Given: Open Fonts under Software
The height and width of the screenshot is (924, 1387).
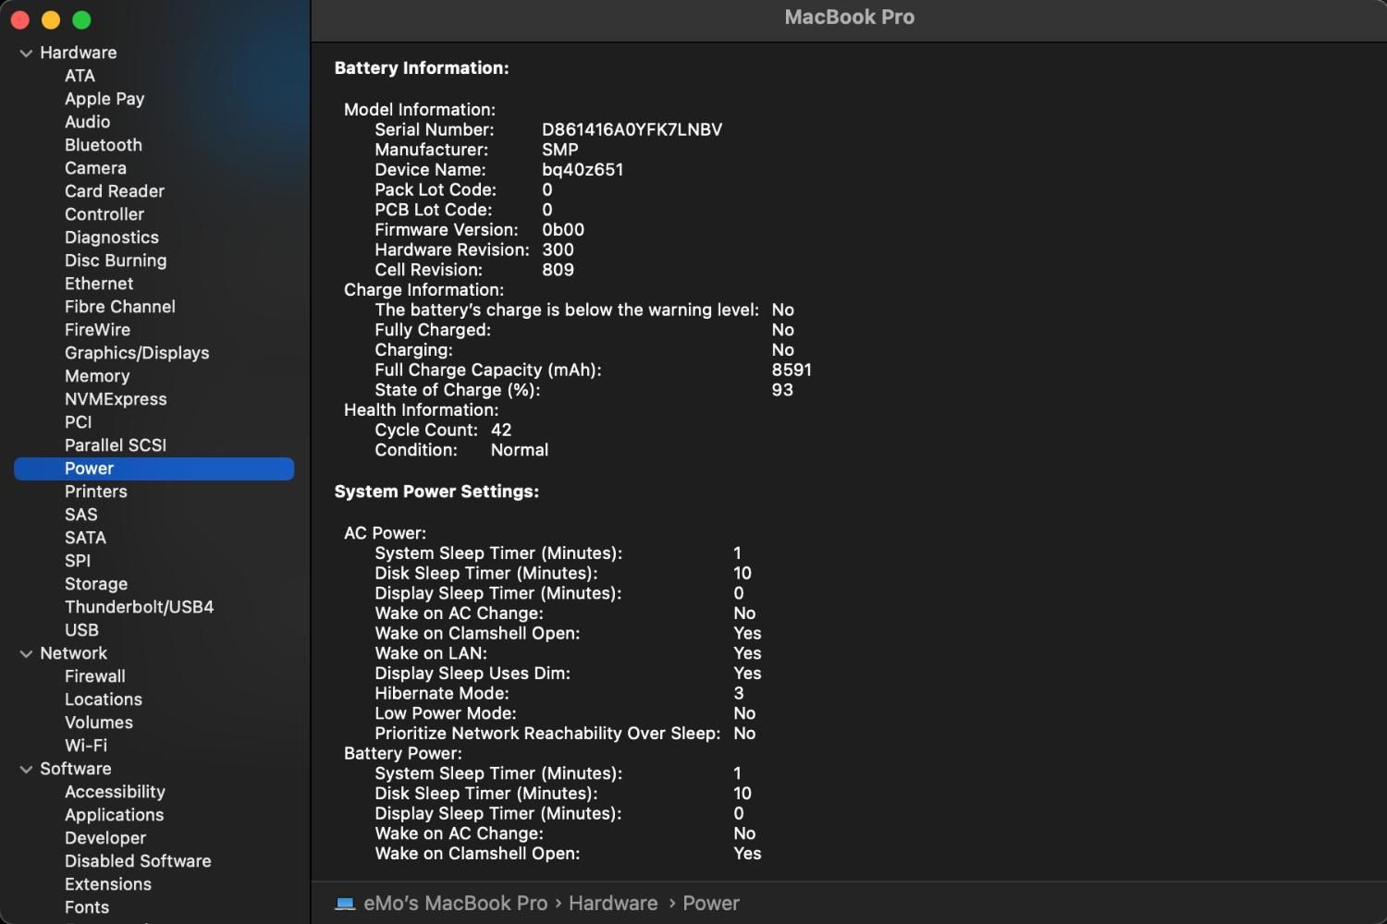Looking at the screenshot, I should [87, 907].
